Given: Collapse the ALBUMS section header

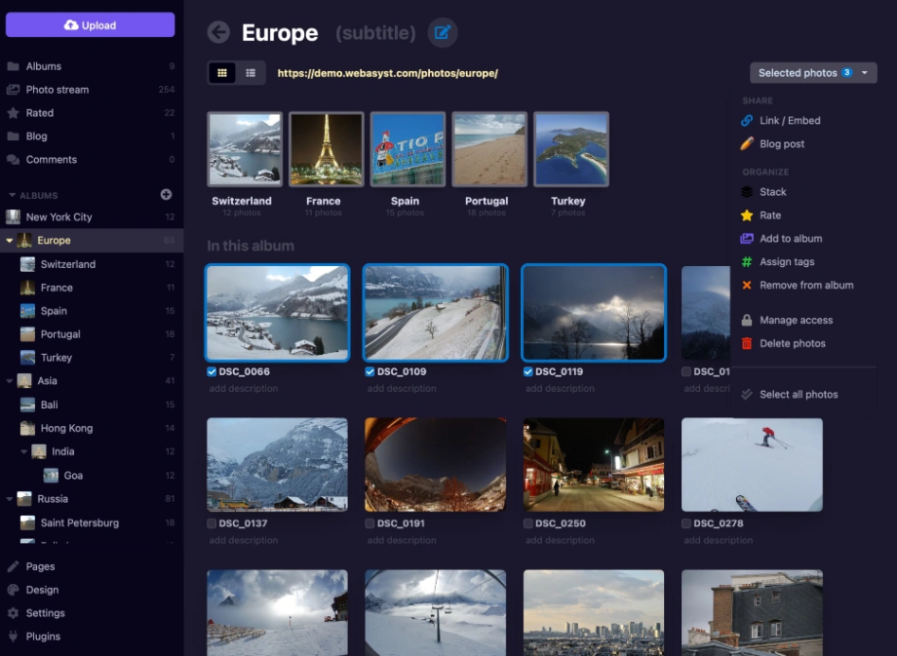Looking at the screenshot, I should click(x=12, y=196).
